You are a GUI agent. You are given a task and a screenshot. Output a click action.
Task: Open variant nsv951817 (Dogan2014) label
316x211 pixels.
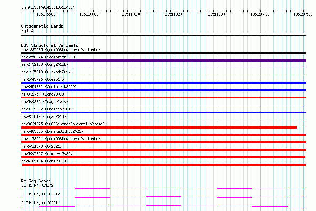pyautogui.click(x=44, y=116)
